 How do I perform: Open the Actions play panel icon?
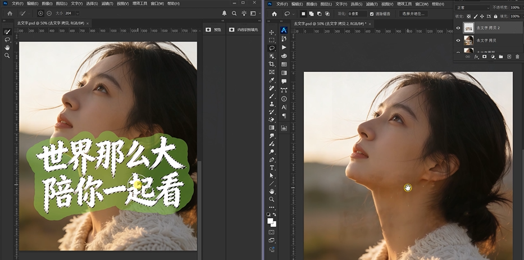284,47
